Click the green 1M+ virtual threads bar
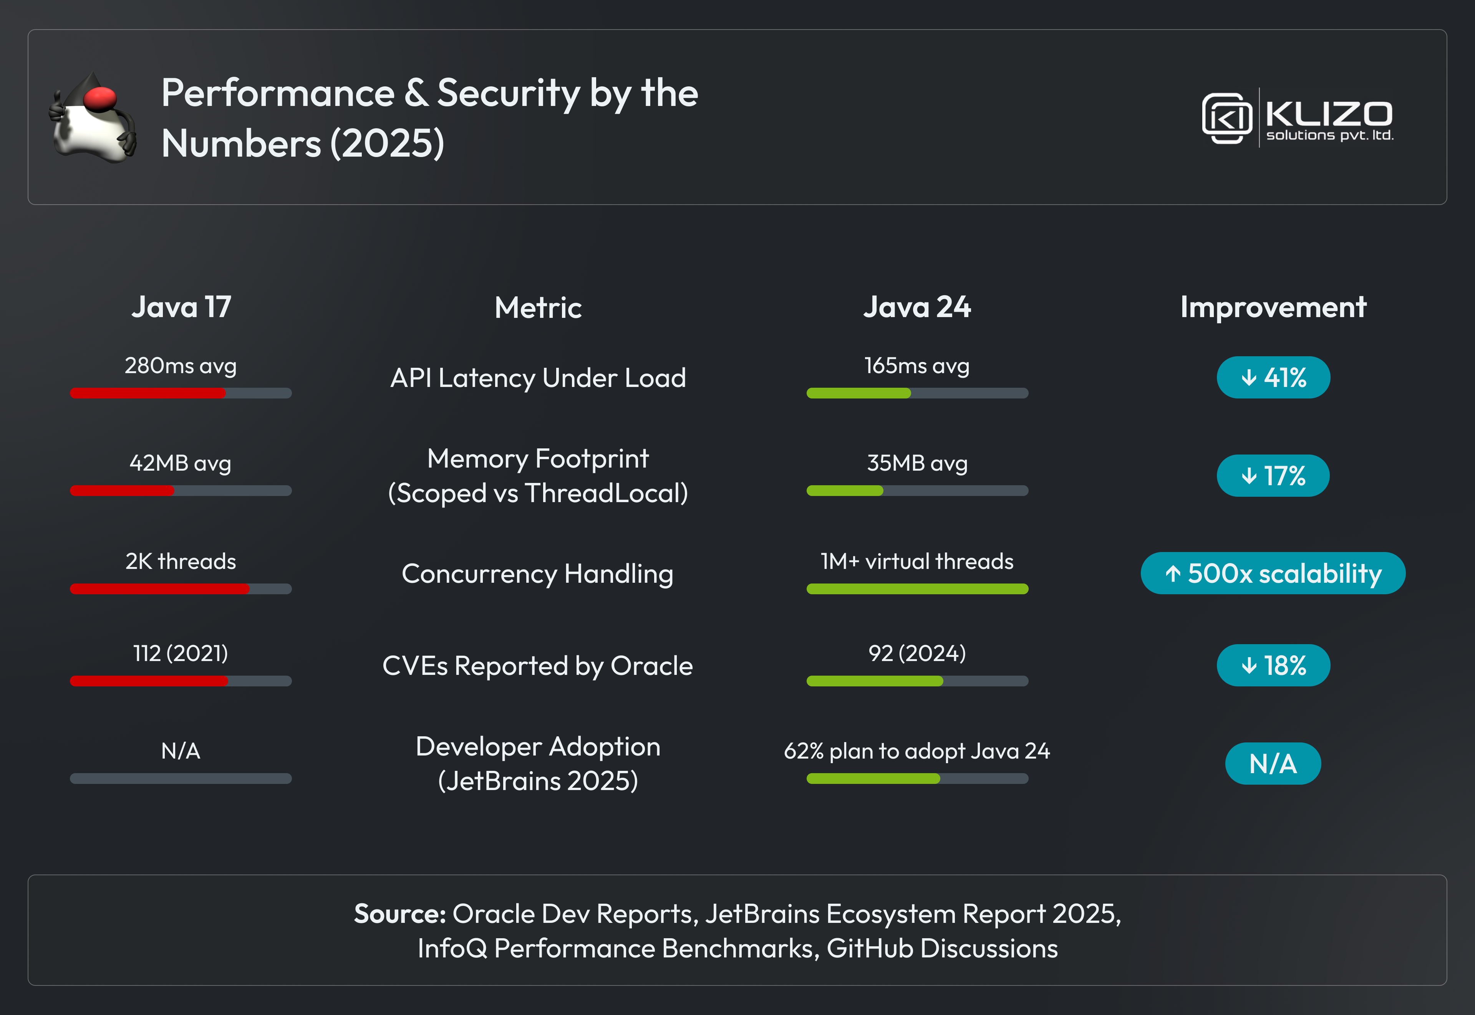 click(x=917, y=589)
